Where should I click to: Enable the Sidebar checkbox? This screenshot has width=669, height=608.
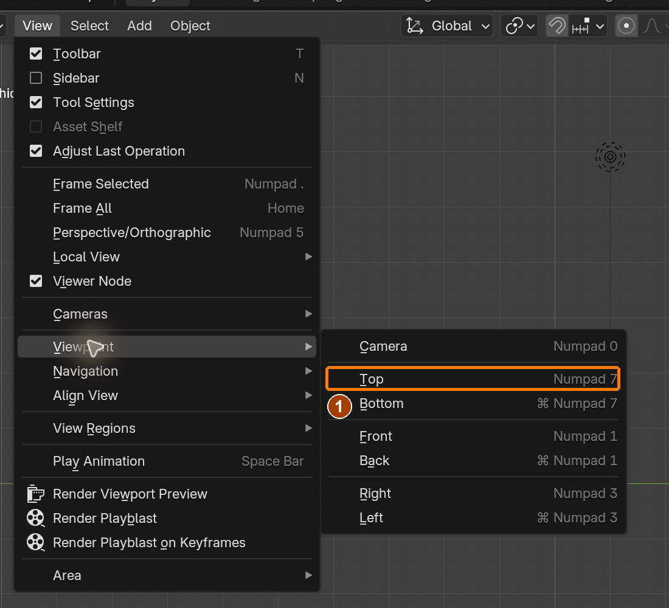tap(36, 78)
